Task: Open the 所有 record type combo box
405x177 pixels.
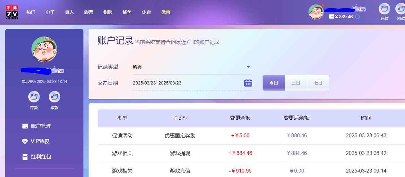Action: [189, 67]
